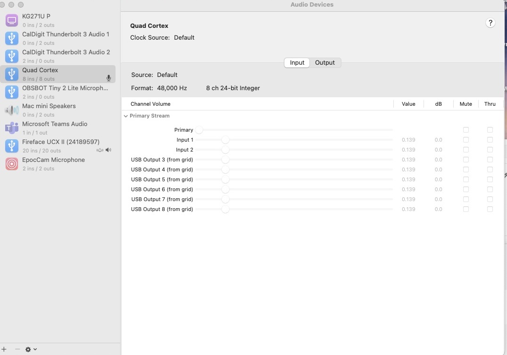The width and height of the screenshot is (507, 355).
Task: Click the Fireface UCX II USB icon
Action: click(12, 146)
